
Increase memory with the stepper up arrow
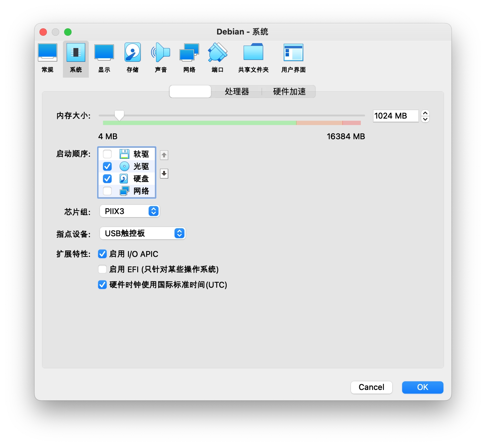[425, 113]
